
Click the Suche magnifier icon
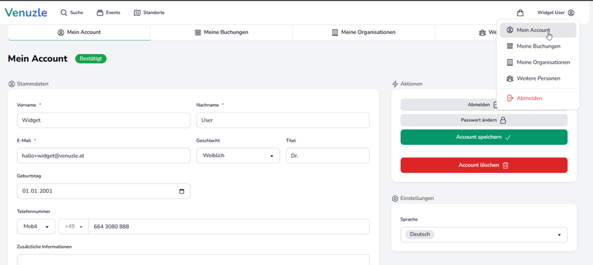coord(64,13)
